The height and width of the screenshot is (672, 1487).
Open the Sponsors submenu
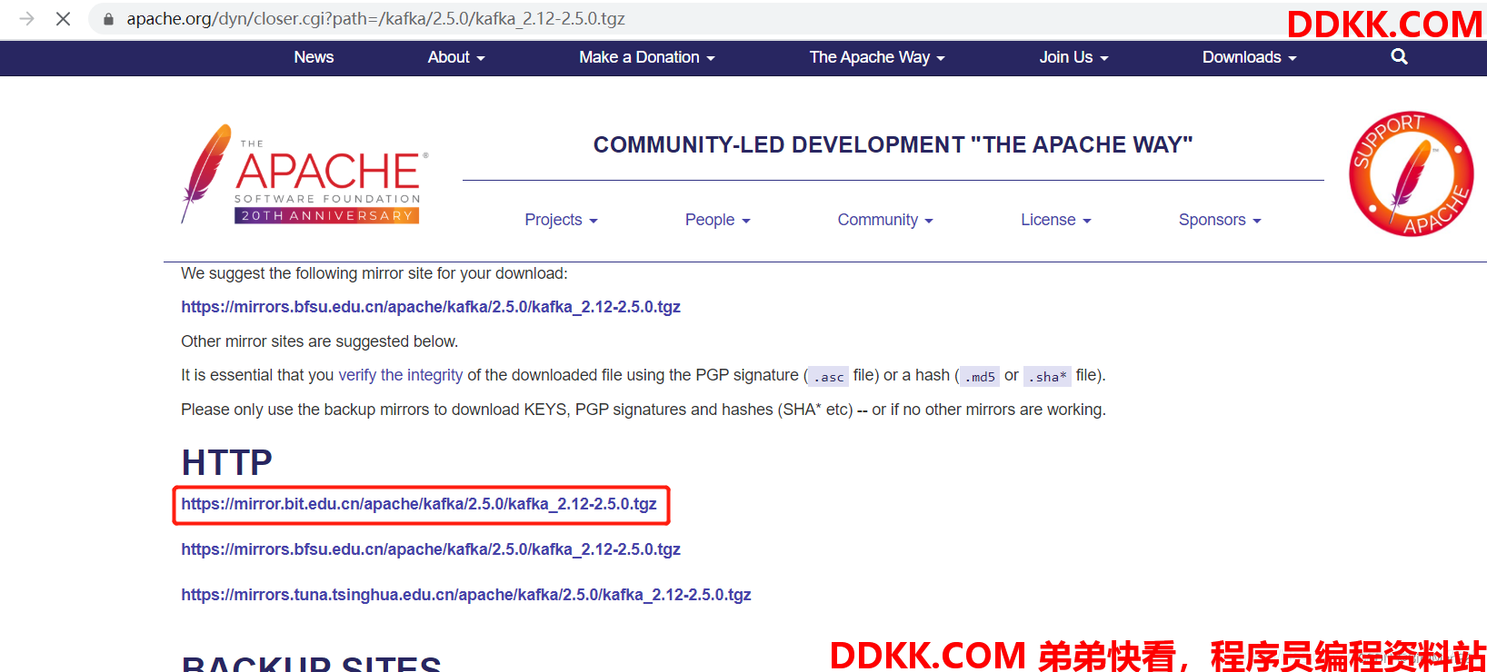1220,220
